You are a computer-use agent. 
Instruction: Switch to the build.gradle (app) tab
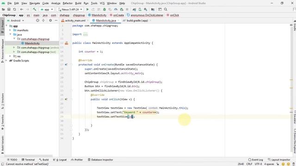point(137,20)
